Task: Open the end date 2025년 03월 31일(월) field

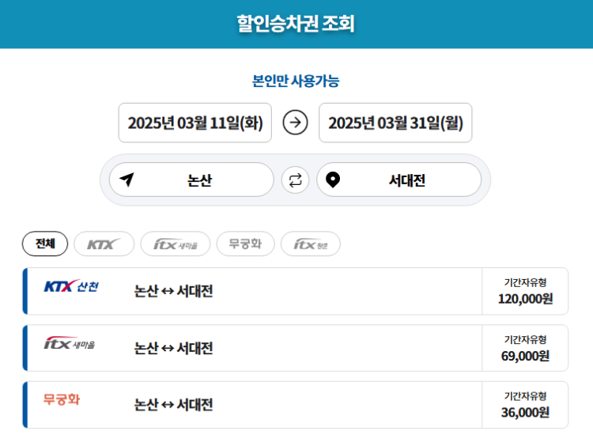Action: pyautogui.click(x=395, y=123)
